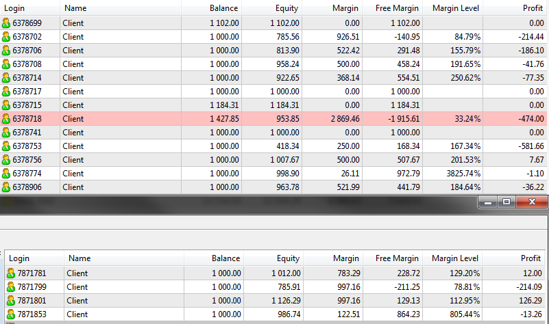Sort upper table by Login column header
The height and width of the screenshot is (324, 549).
[29, 8]
